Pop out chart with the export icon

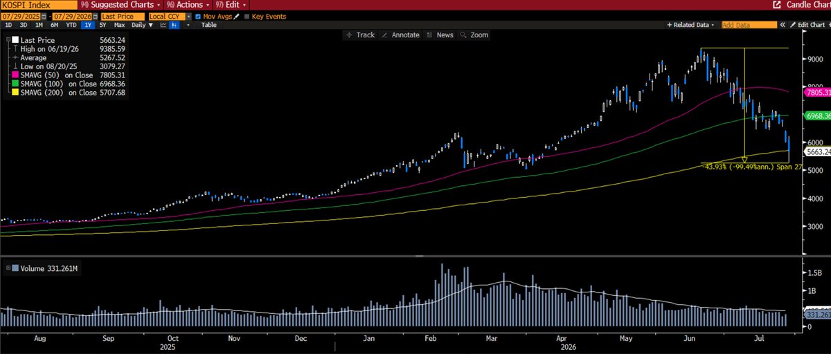point(777,5)
